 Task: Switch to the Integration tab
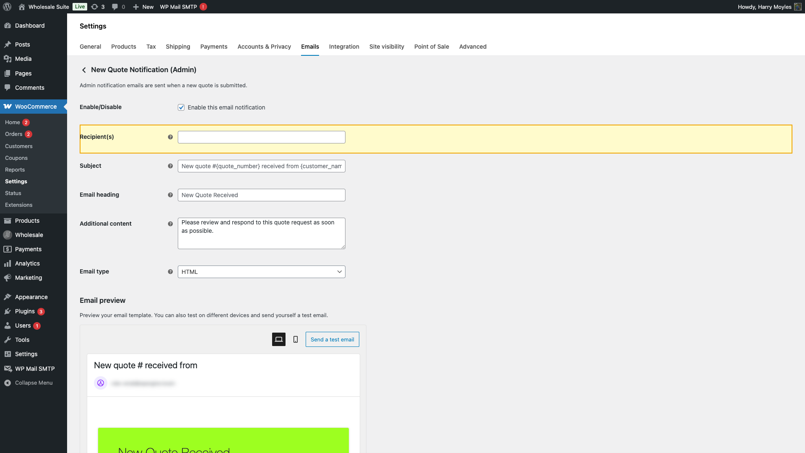click(x=344, y=47)
